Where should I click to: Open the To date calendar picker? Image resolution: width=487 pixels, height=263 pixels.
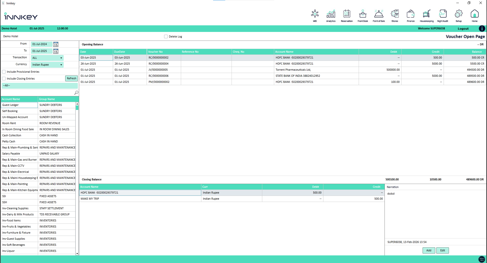pyautogui.click(x=56, y=51)
